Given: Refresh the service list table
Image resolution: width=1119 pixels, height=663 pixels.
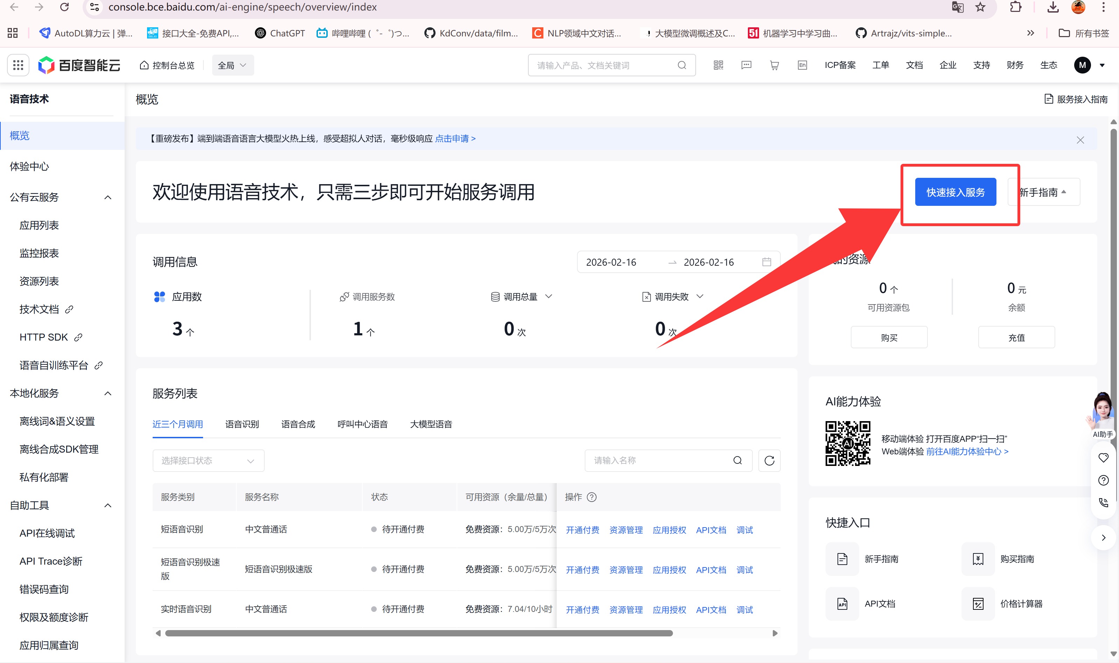Looking at the screenshot, I should 769,461.
